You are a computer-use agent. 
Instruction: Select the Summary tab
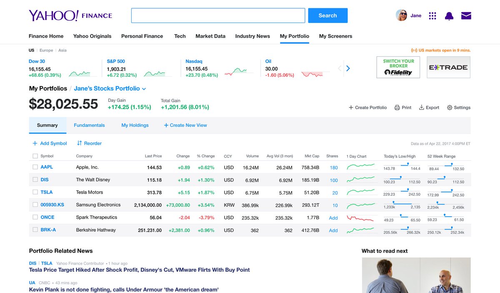(x=47, y=125)
